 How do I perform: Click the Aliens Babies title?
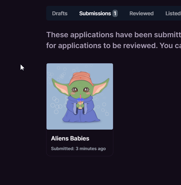pyautogui.click(x=70, y=138)
